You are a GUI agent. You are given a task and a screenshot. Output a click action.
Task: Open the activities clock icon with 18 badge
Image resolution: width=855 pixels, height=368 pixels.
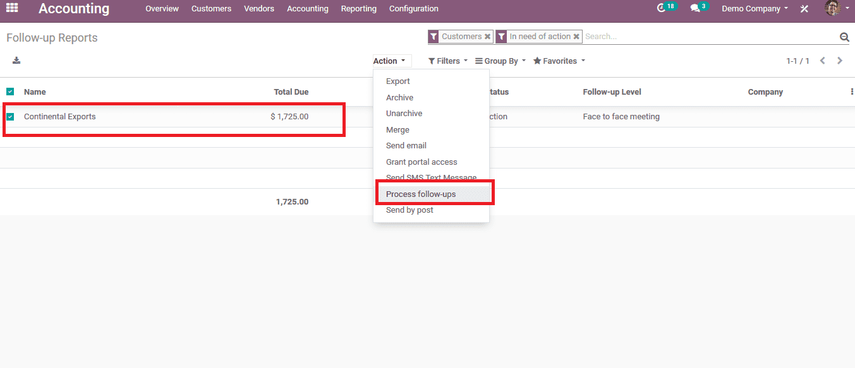tap(666, 8)
